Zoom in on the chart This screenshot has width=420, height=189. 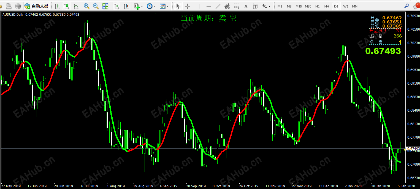click(86, 6)
